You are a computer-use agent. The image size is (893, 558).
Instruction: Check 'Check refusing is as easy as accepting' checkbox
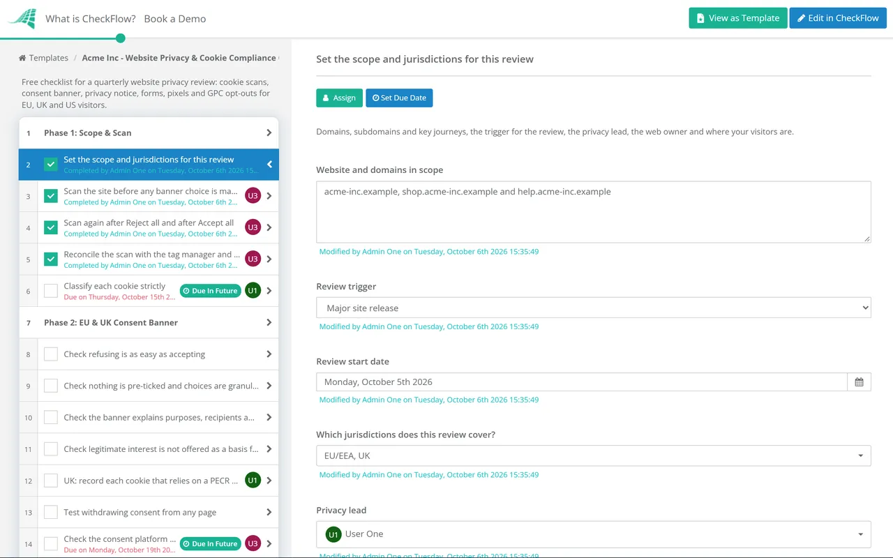pyautogui.click(x=51, y=354)
